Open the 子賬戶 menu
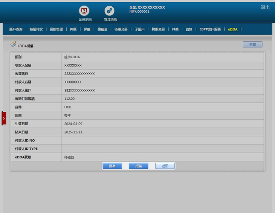 click(139, 29)
